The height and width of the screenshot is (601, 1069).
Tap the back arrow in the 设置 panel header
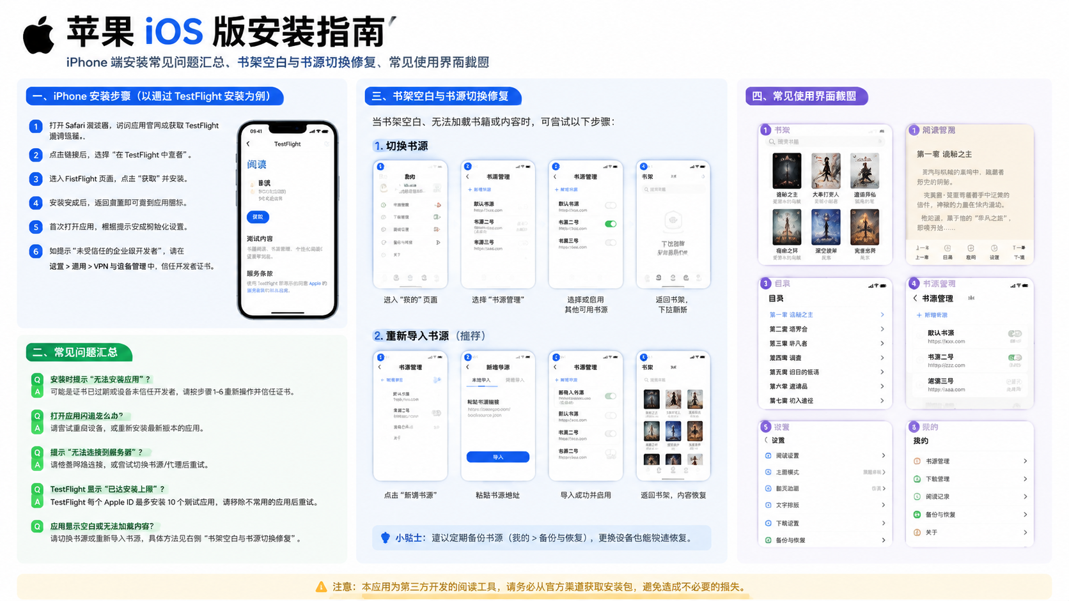767,440
